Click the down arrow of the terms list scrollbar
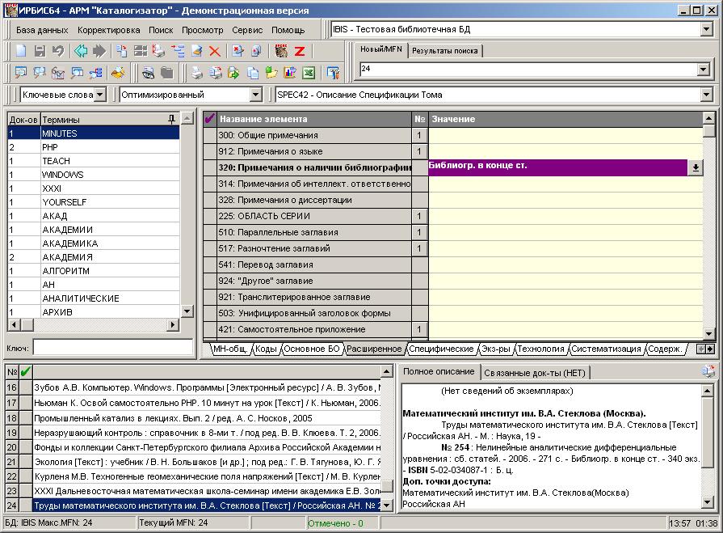The image size is (723, 533). [x=187, y=311]
